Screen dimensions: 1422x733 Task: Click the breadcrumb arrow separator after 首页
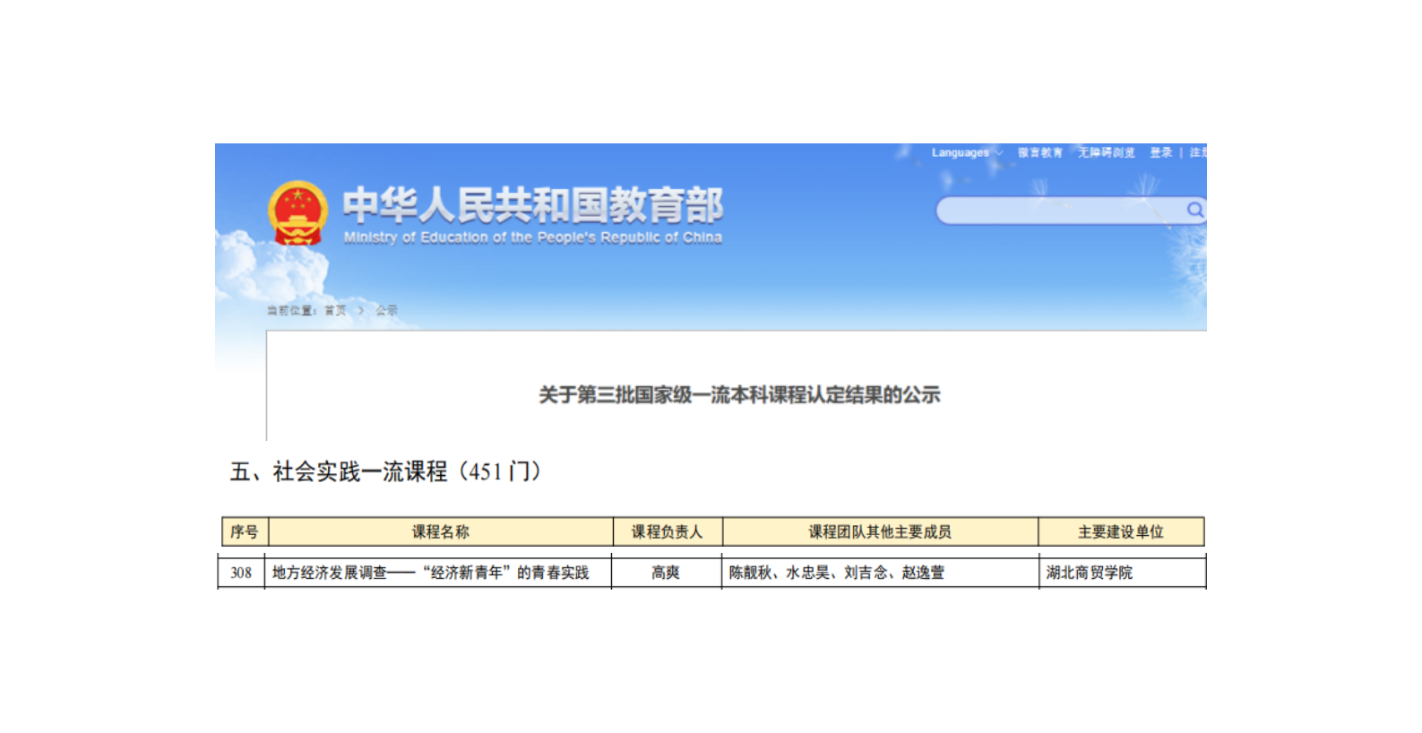point(361,311)
